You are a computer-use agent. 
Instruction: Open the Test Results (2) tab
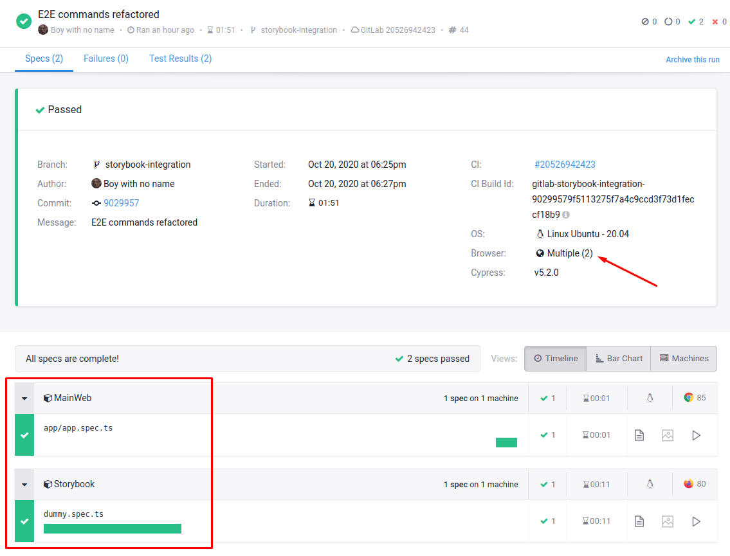pyautogui.click(x=180, y=58)
